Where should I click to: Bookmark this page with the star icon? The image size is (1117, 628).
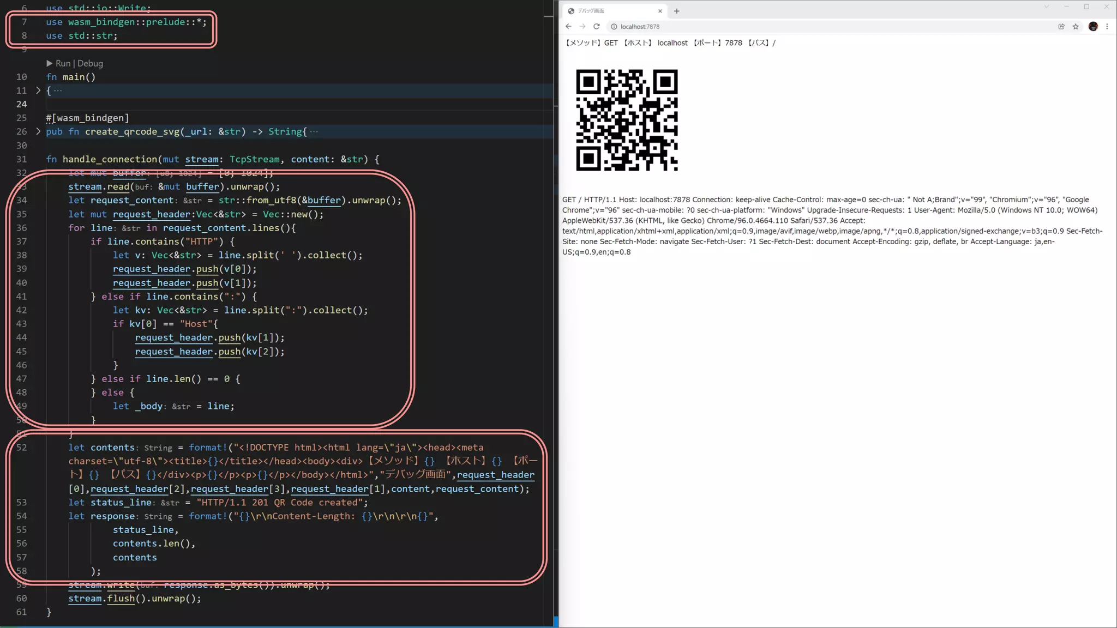click(x=1076, y=26)
